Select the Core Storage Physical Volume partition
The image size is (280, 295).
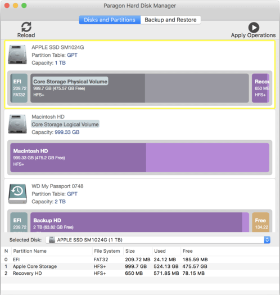point(139,88)
